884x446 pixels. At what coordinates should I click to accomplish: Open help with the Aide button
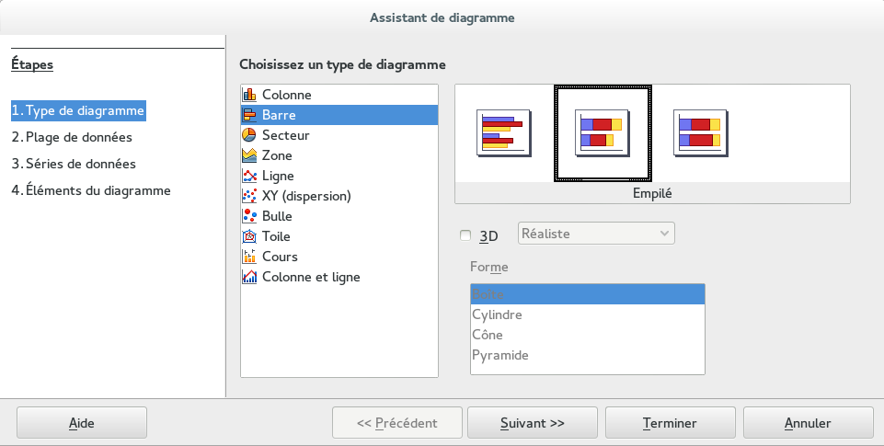[x=82, y=424]
